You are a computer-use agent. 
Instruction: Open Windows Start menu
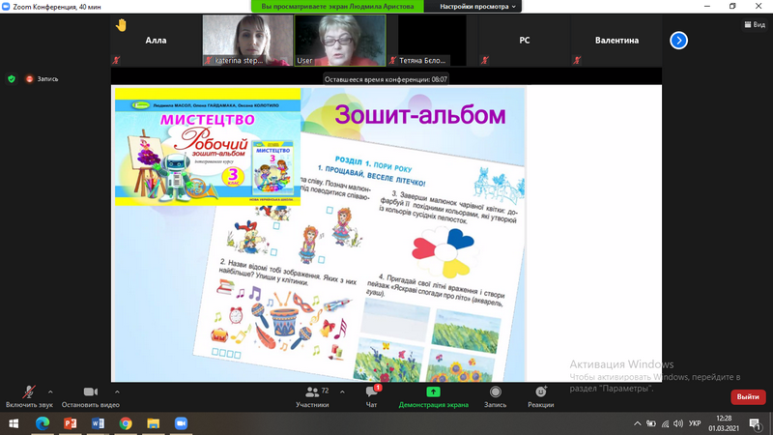(x=14, y=423)
